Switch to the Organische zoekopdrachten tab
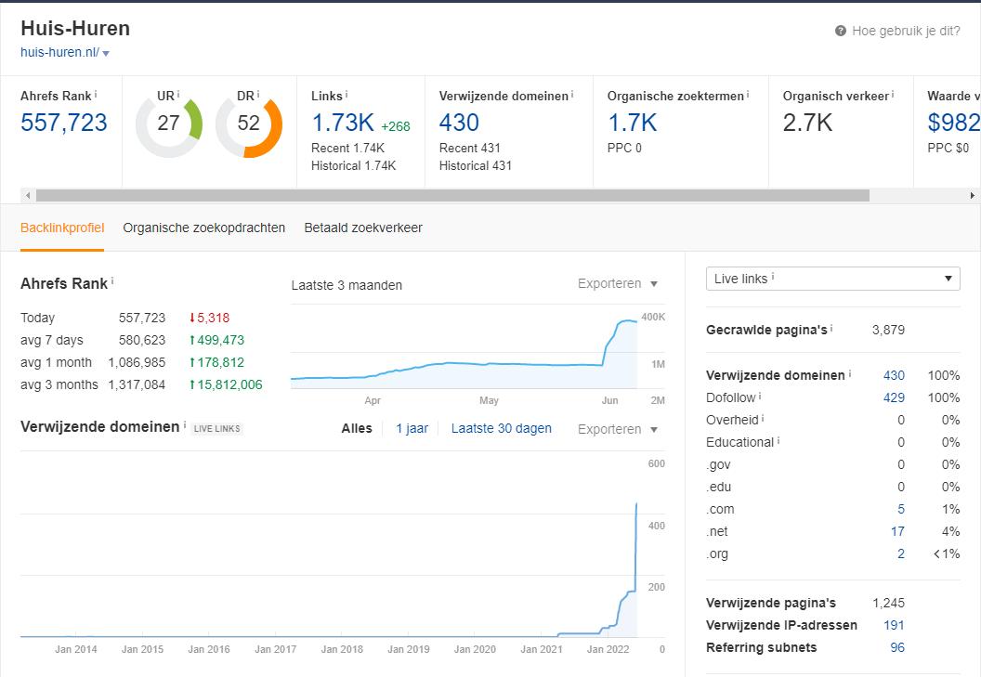This screenshot has height=677, width=981. [204, 228]
